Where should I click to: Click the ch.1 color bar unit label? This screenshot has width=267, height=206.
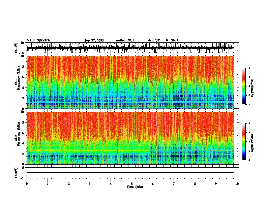click(252, 88)
